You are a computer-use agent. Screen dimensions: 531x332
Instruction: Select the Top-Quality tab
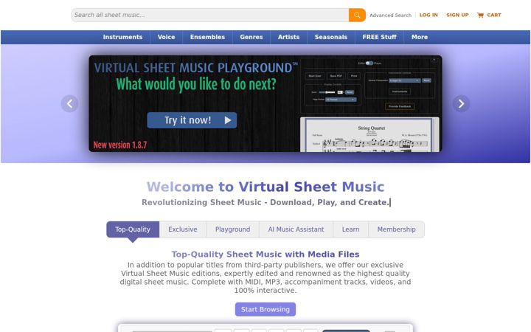(133, 229)
